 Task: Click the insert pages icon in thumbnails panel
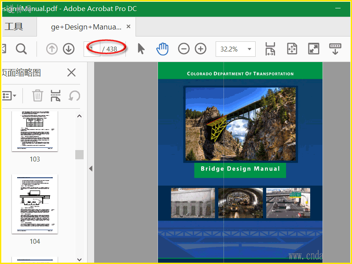point(55,95)
